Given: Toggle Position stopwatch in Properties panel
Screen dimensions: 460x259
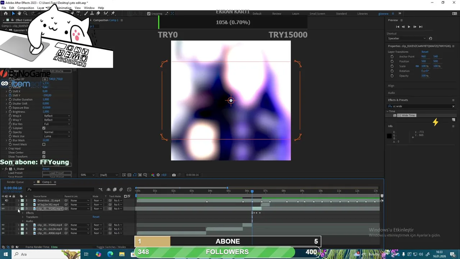Looking at the screenshot, I should click(392, 61).
